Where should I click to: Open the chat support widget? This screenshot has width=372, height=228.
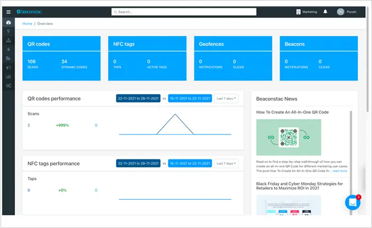point(352,202)
